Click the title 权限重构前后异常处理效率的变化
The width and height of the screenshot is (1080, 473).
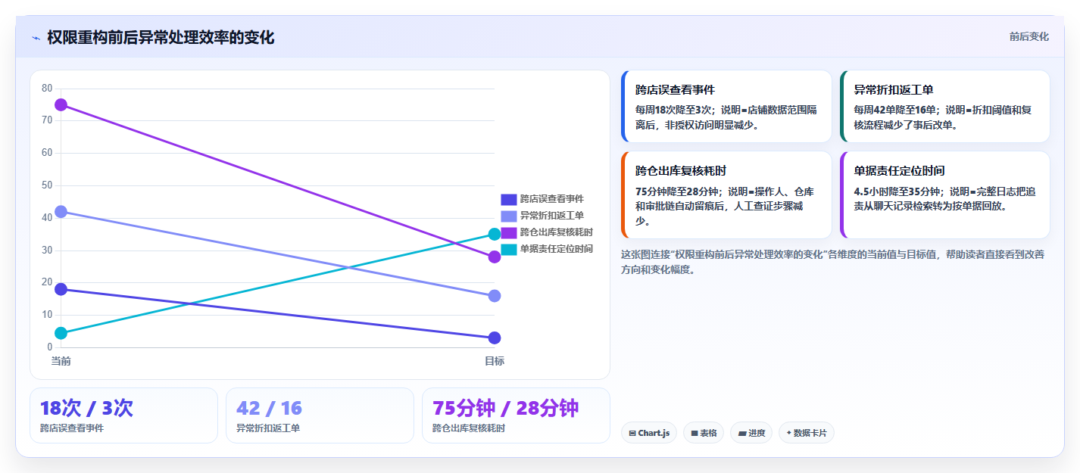161,38
